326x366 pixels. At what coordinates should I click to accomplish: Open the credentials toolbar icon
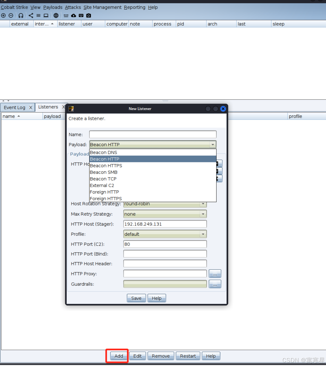coord(66,16)
